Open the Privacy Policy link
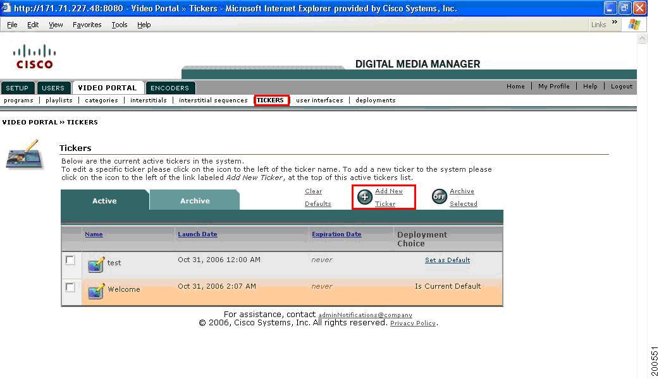This screenshot has width=659, height=379. point(413,323)
